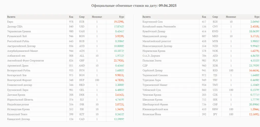Click the Сокр header in left table
The image size is (260, 127).
(x=82, y=17)
